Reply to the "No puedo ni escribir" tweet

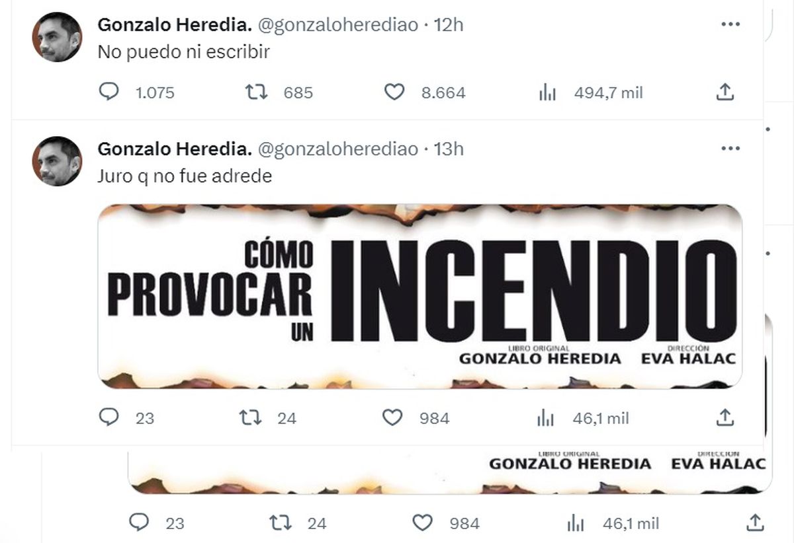(x=109, y=92)
